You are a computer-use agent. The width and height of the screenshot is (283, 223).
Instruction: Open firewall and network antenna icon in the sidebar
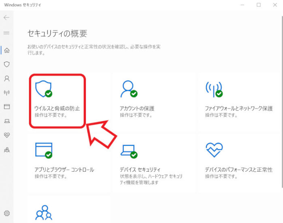click(x=7, y=93)
